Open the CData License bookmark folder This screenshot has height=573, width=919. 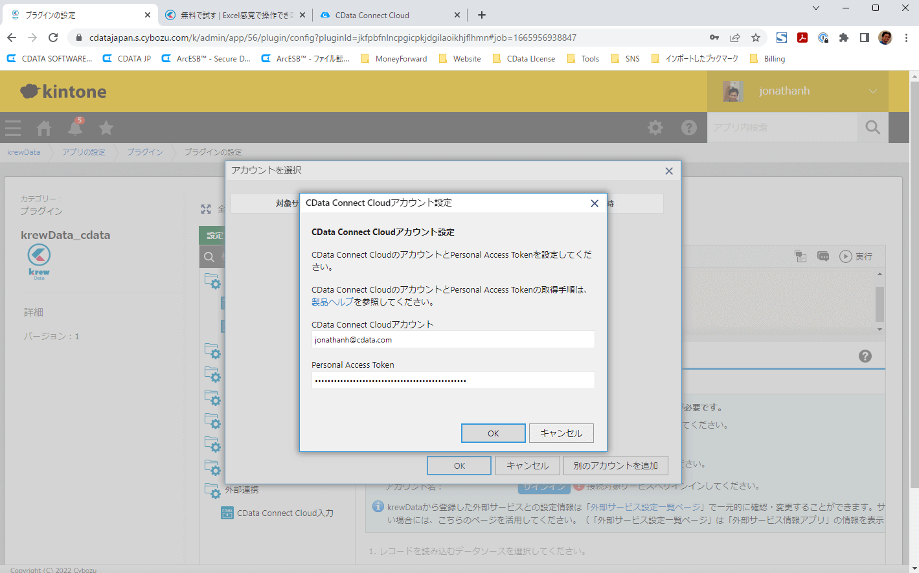click(x=523, y=58)
